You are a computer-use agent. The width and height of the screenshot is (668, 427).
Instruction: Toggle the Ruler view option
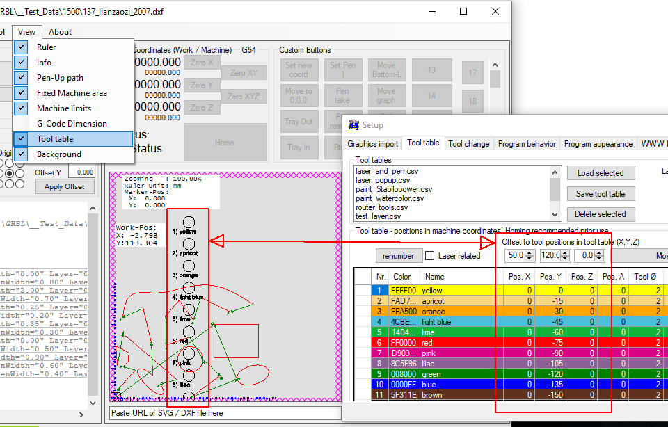click(x=47, y=47)
